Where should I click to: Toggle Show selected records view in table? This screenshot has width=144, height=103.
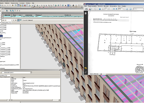click(21, 20)
